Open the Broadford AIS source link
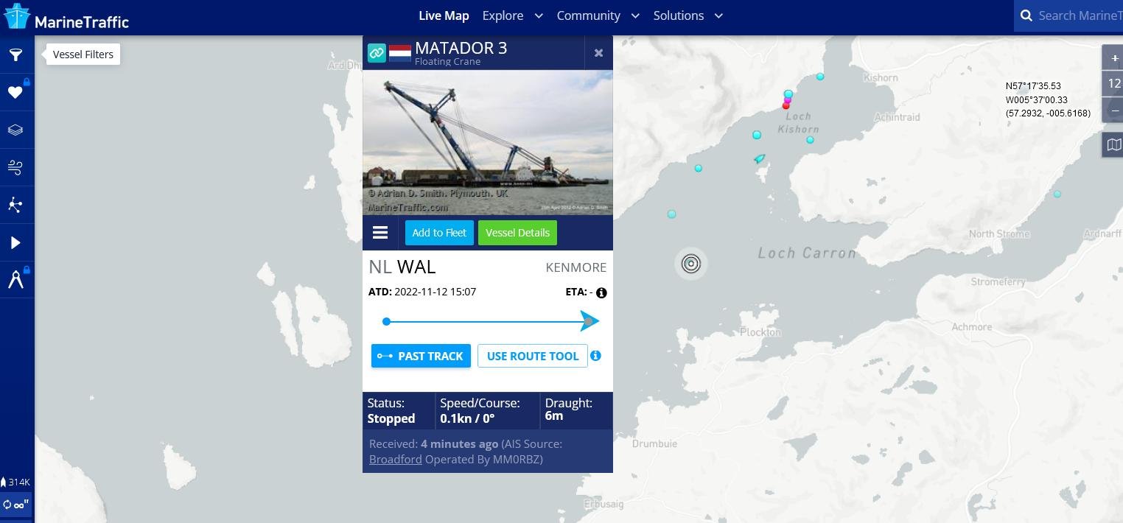The width and height of the screenshot is (1123, 523). point(396,459)
